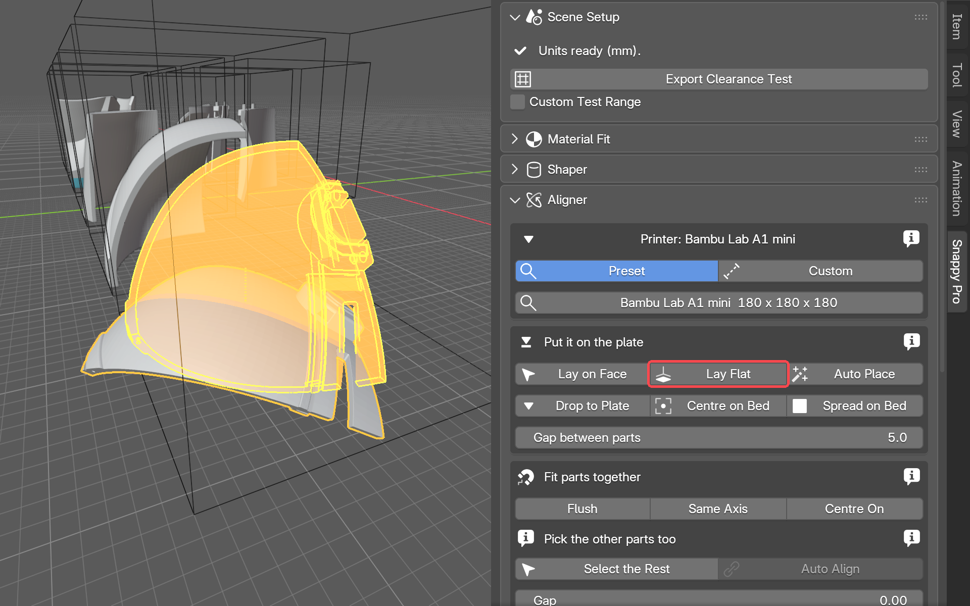
Task: Open the Snappy Pro sidebar tab
Action: [956, 272]
